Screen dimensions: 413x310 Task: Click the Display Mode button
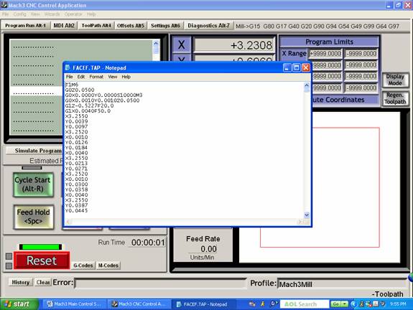[395, 80]
